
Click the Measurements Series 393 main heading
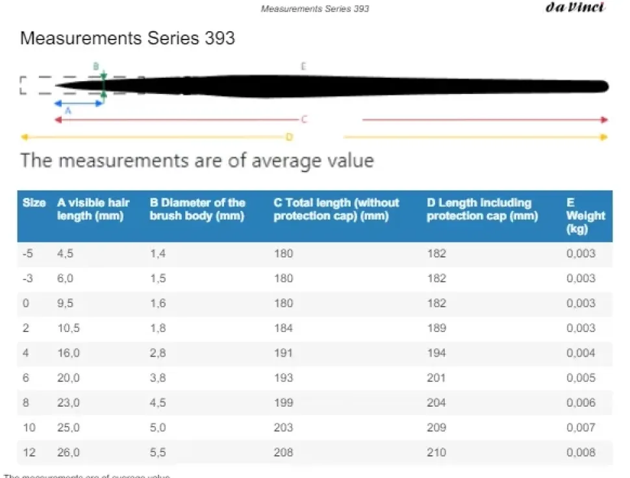(x=127, y=38)
